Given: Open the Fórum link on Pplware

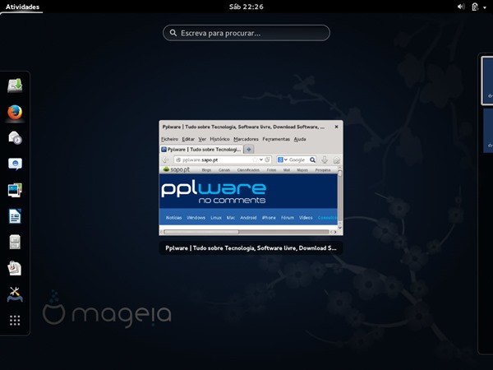Looking at the screenshot, I should click(288, 218).
